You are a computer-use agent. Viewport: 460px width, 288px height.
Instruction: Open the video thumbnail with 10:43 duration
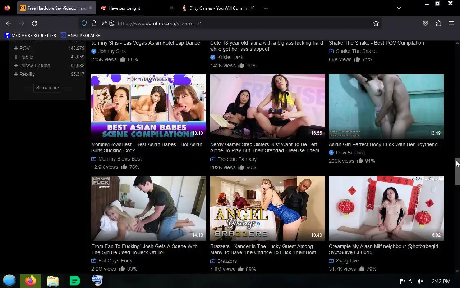pyautogui.click(x=268, y=208)
